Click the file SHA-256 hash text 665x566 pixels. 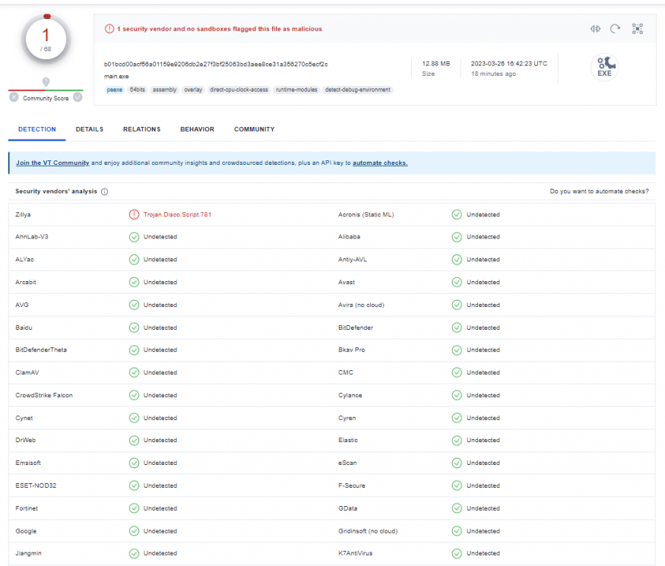[216, 65]
